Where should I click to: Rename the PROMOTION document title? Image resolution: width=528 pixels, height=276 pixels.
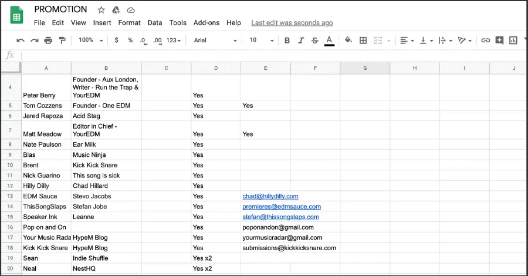(x=60, y=9)
